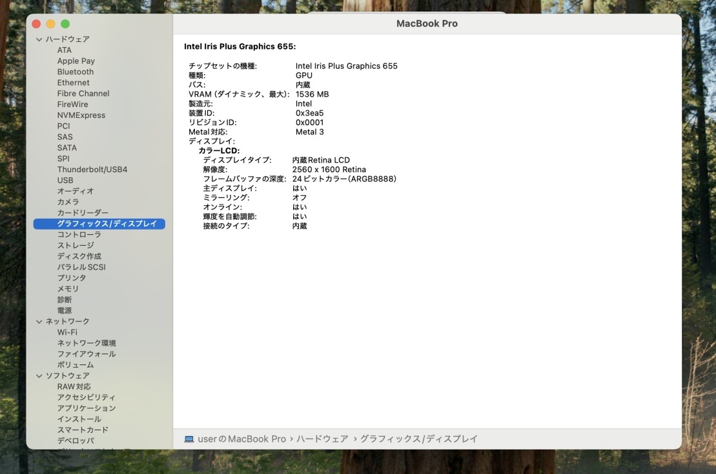Select ATA in the sidebar
The image size is (716, 474).
pyautogui.click(x=65, y=50)
